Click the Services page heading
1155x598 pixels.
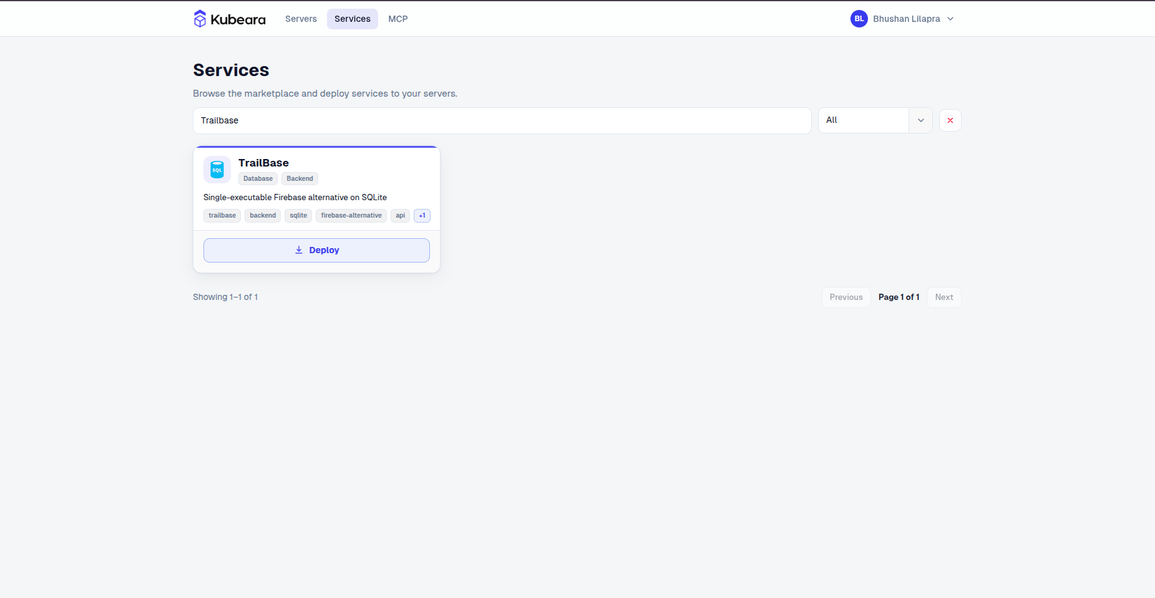point(231,70)
